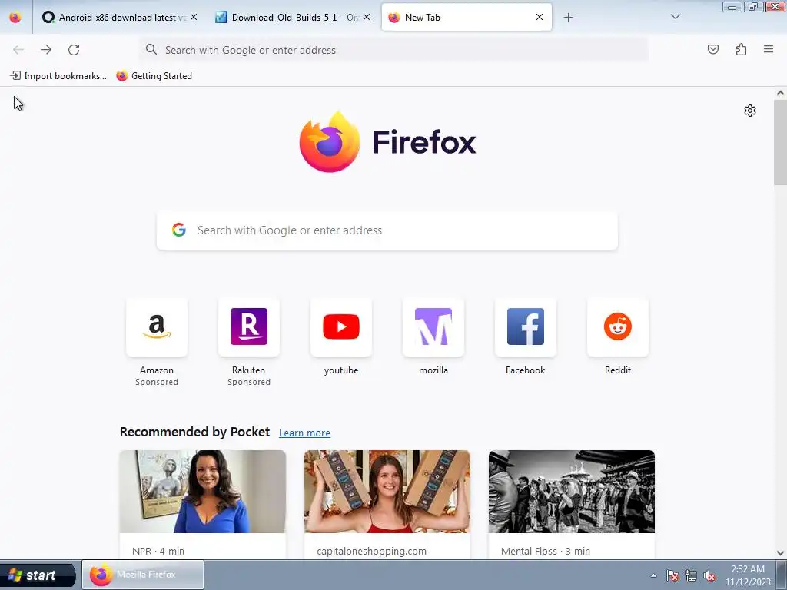Click the scrollbar down arrow

[780, 553]
